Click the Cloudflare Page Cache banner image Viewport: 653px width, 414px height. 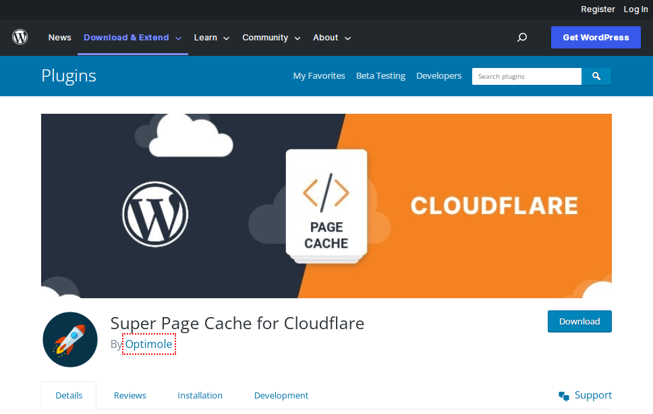click(326, 206)
